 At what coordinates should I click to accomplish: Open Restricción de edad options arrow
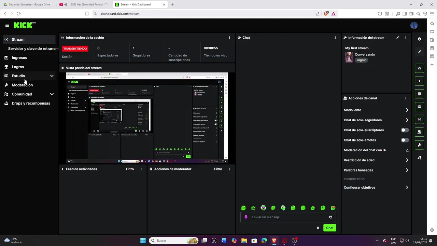407,160
